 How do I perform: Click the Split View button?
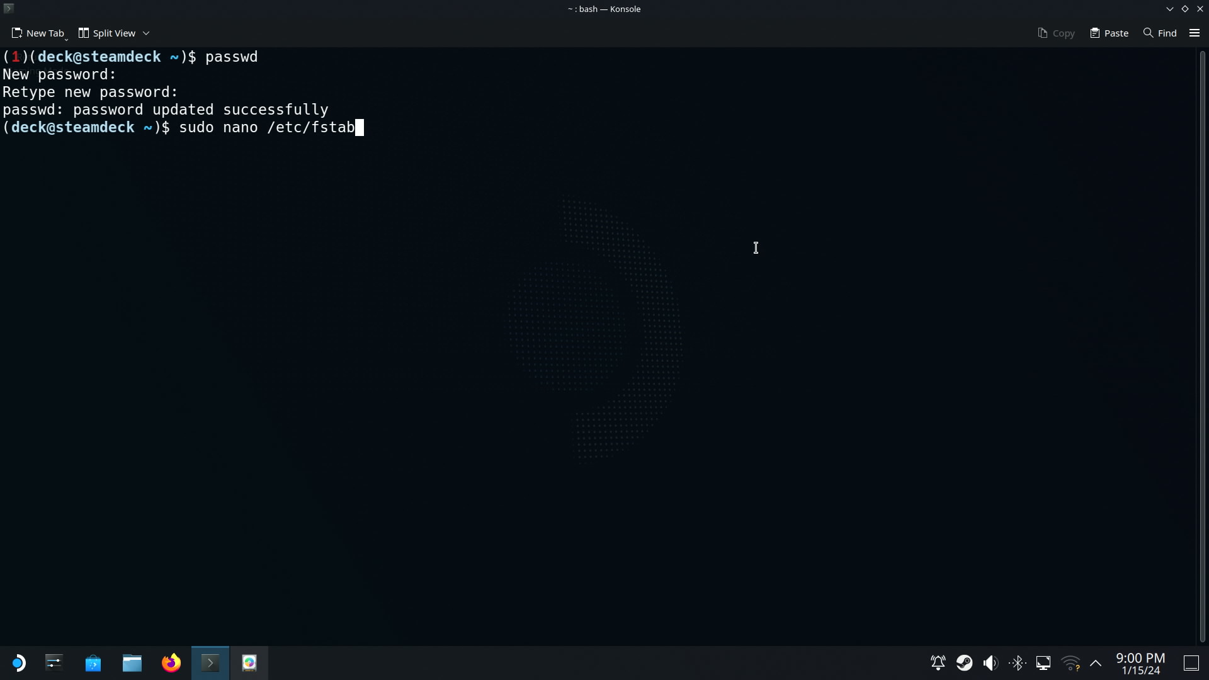pyautogui.click(x=107, y=33)
